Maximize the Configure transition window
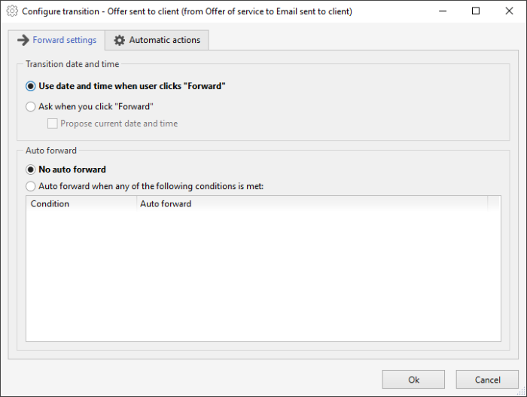This screenshot has width=527, height=397. click(x=476, y=11)
